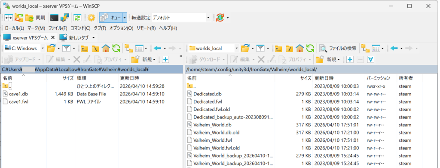
Task: Open the terminal console icon
Action: pos(54,18)
